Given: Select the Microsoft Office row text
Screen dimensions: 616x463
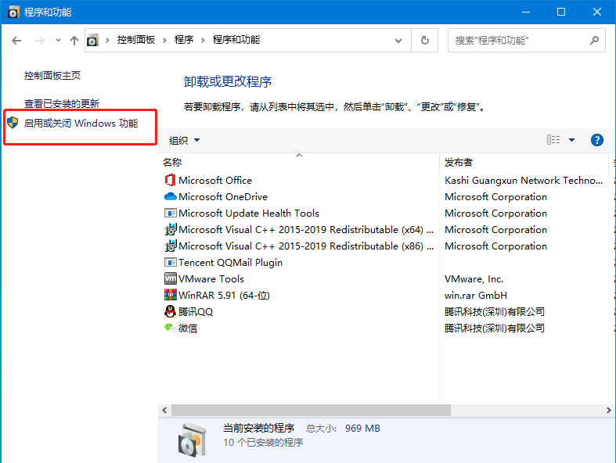Looking at the screenshot, I should click(215, 180).
